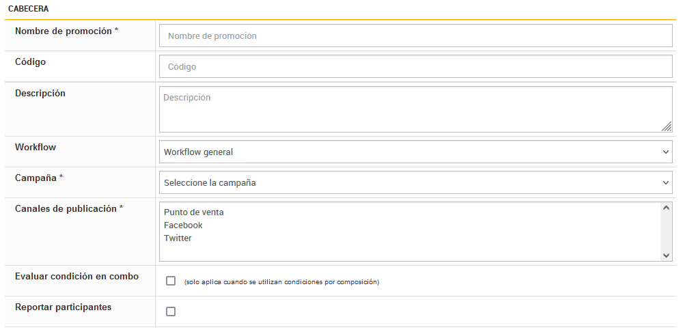Click the Descripción textarea resize handle
Image resolution: width=683 pixels, height=332 pixels.
pos(667,127)
